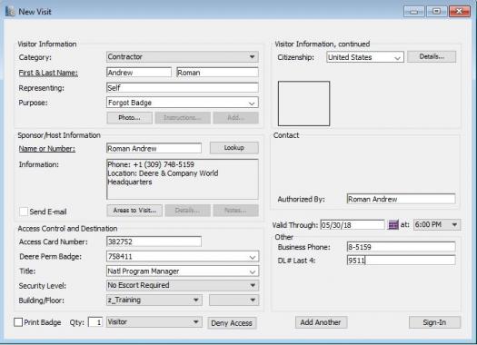Click the Business Phone field
Screen dimensions: 477x345
[401, 247]
